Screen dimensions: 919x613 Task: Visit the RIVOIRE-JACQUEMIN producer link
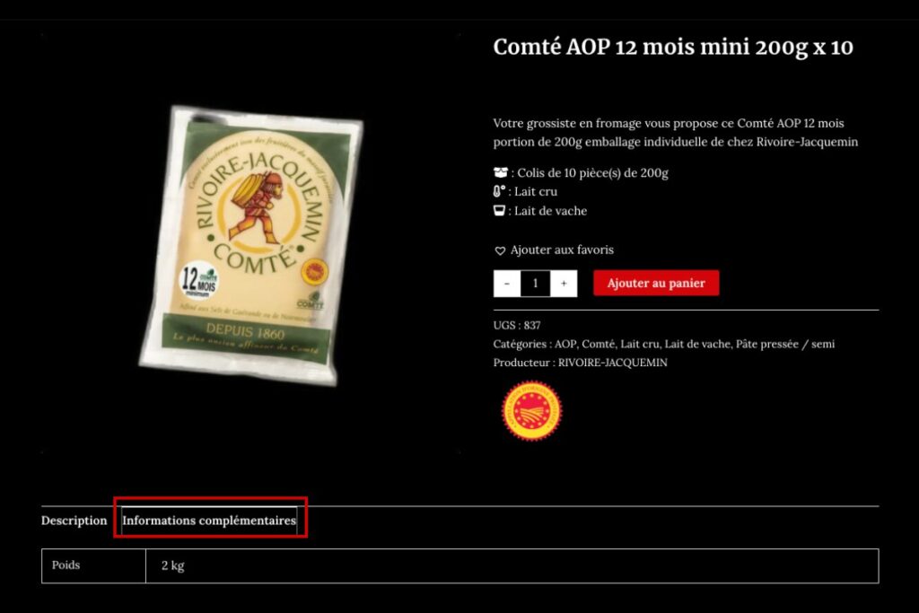click(x=613, y=363)
